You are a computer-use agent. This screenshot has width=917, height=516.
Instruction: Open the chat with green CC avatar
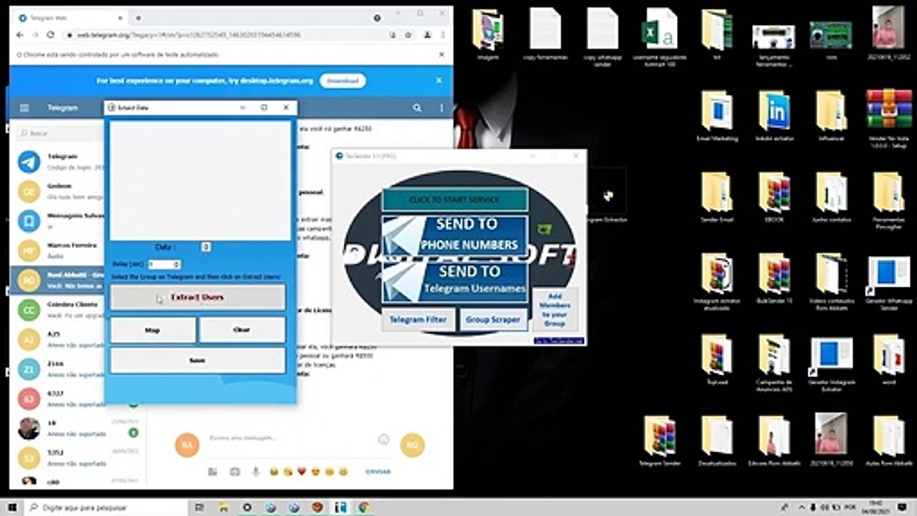(29, 310)
